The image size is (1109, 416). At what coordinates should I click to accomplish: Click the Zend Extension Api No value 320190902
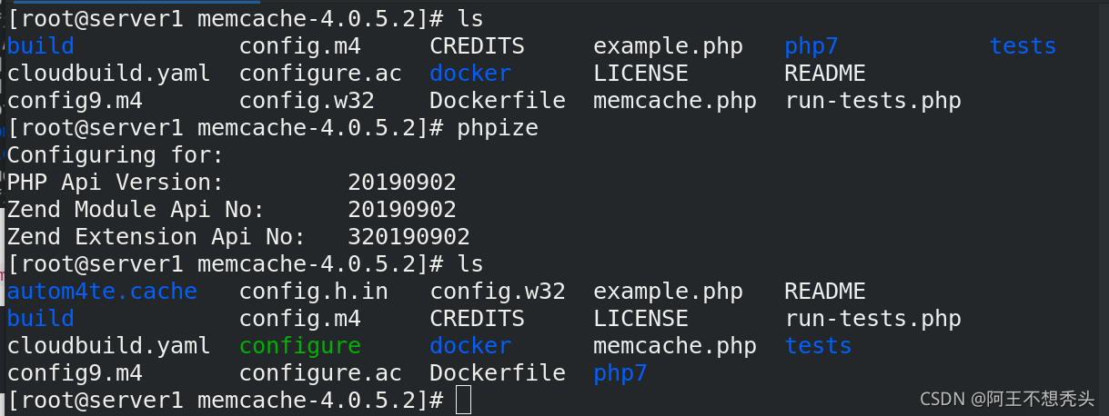pyautogui.click(x=408, y=237)
